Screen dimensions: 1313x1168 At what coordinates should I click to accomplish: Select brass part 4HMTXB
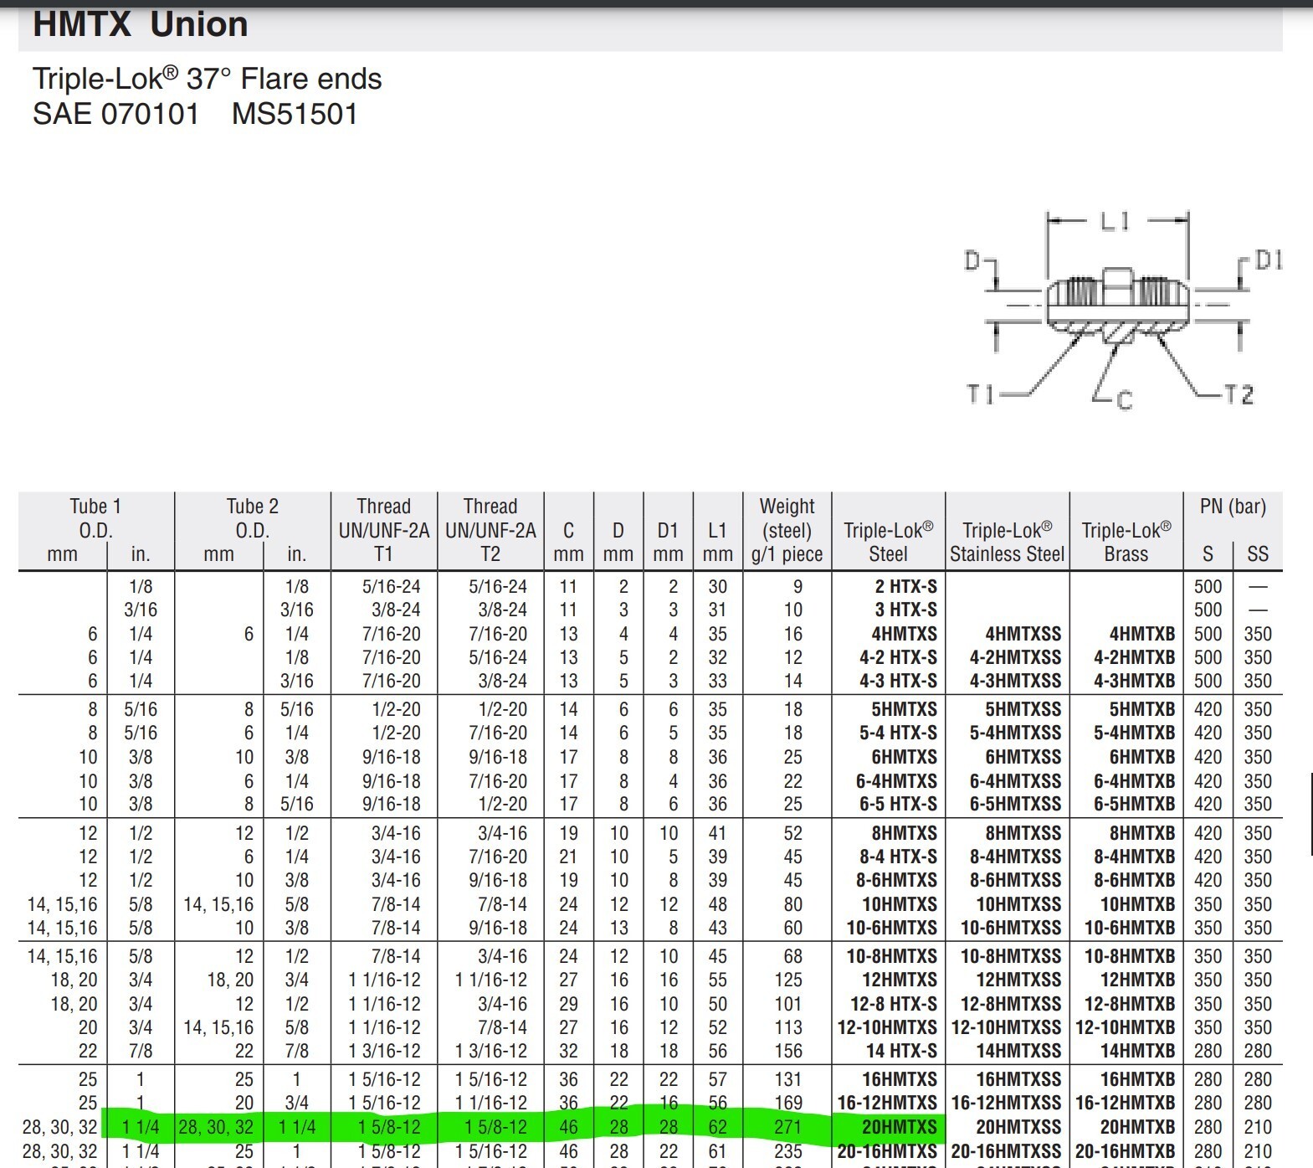1142,634
